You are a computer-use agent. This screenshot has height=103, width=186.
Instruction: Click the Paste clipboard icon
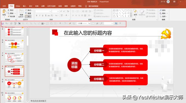(4, 12)
